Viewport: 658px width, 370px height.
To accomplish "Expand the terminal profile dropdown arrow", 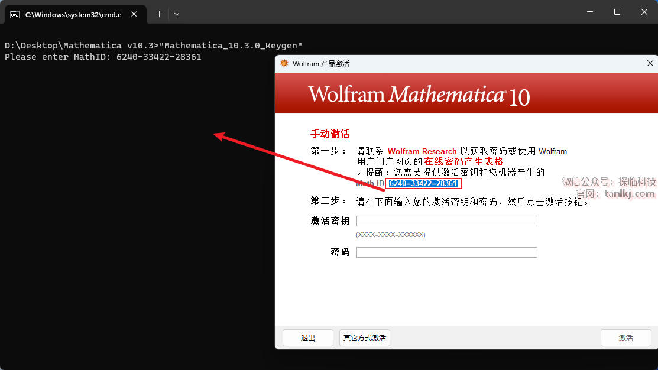I will (x=177, y=14).
